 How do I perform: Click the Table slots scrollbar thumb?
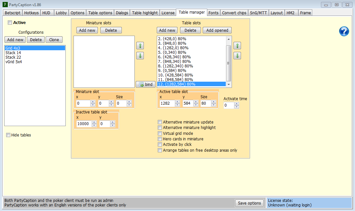[x=229, y=63]
